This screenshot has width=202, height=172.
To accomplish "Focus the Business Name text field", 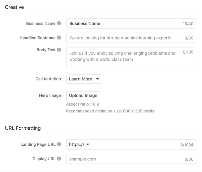I will (x=124, y=24).
